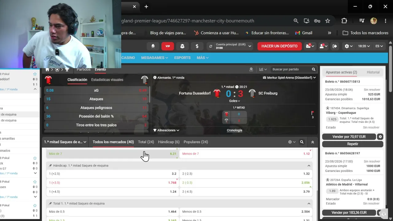Click the install app icon in address bar

[x=306, y=21]
